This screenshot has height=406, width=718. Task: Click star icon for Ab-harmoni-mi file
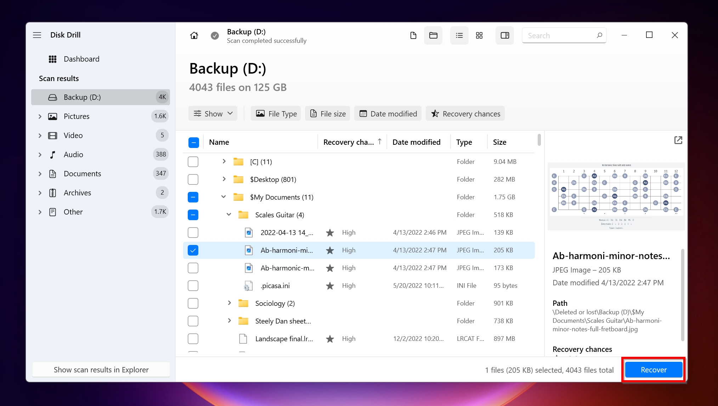pyautogui.click(x=330, y=250)
